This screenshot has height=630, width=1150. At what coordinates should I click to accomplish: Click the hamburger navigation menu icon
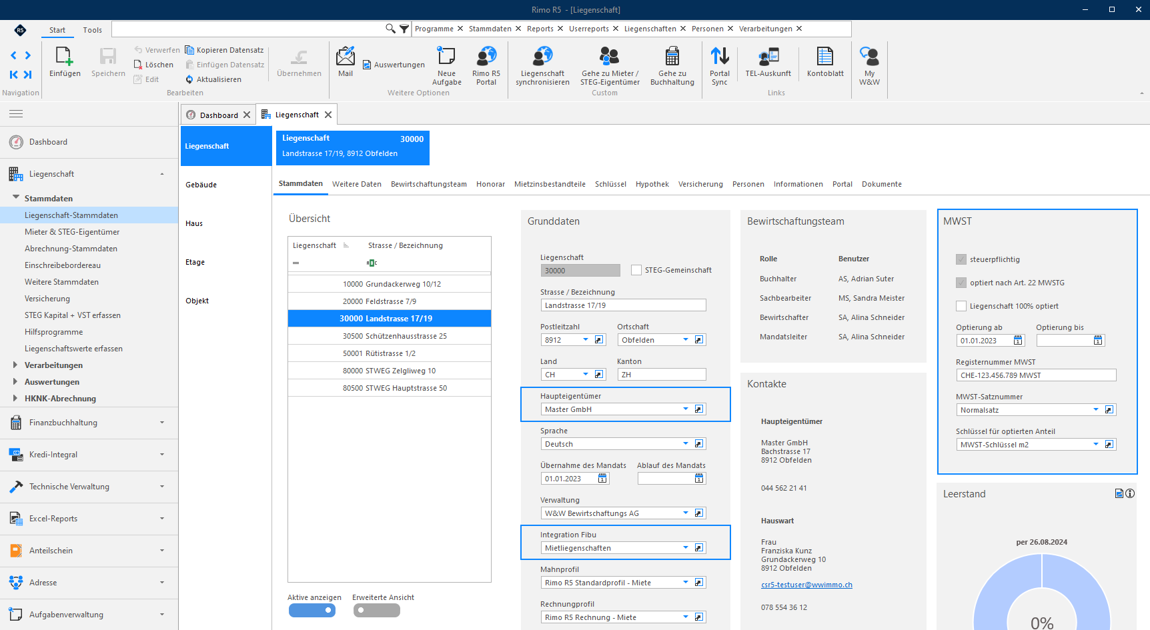pos(16,114)
